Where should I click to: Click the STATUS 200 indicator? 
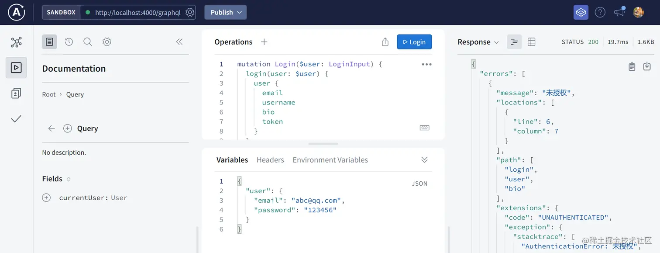click(x=580, y=42)
